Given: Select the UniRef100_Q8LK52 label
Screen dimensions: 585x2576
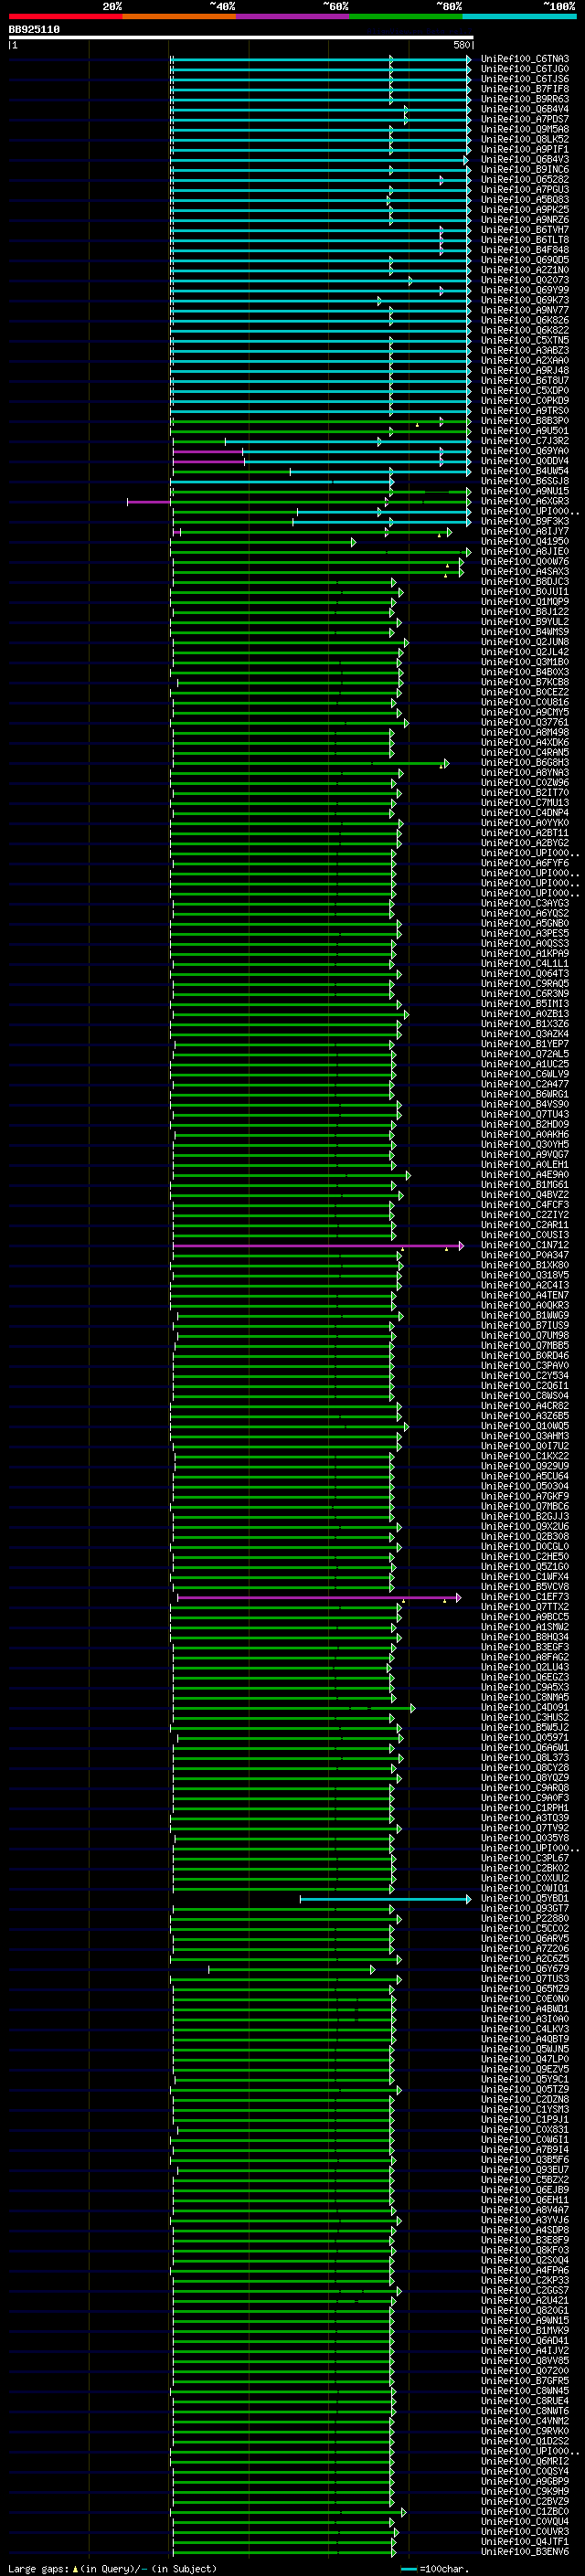Looking at the screenshot, I should point(525,139).
